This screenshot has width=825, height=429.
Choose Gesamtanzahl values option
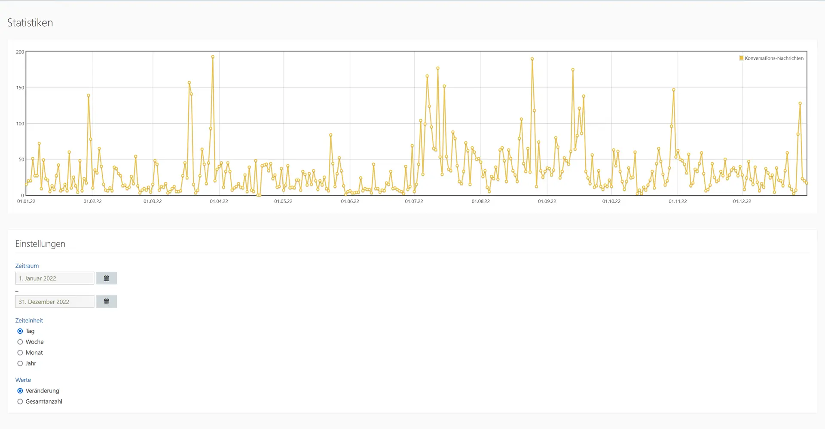[x=20, y=402]
